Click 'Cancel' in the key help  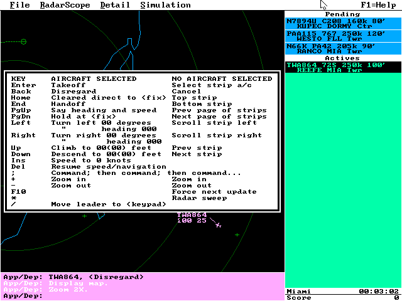click(x=186, y=91)
